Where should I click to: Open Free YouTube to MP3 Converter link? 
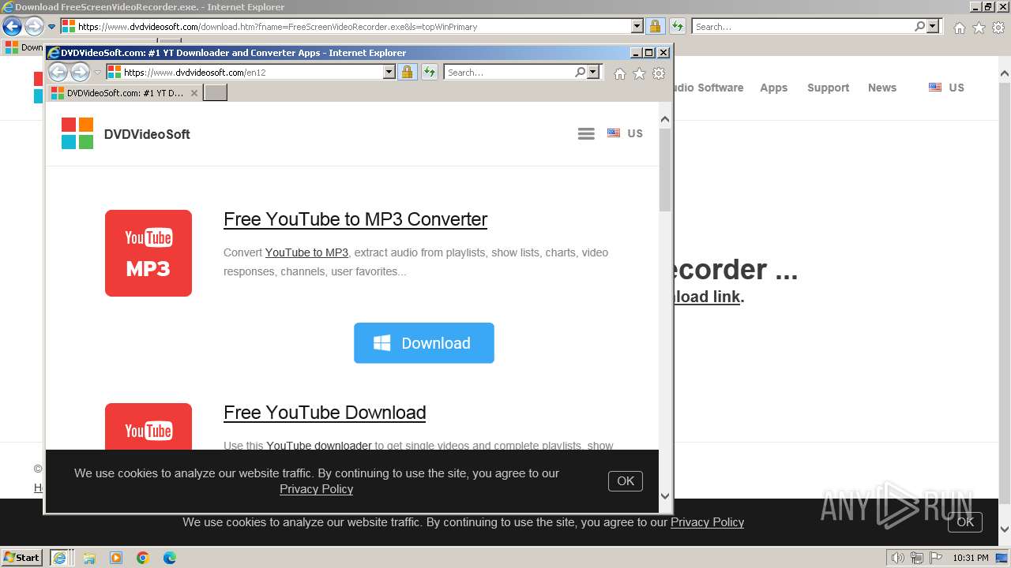click(355, 219)
